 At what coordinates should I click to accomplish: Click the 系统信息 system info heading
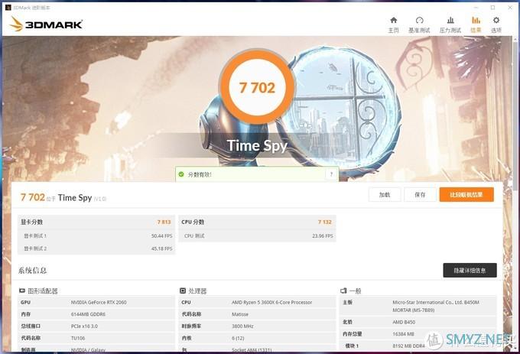[32, 271]
